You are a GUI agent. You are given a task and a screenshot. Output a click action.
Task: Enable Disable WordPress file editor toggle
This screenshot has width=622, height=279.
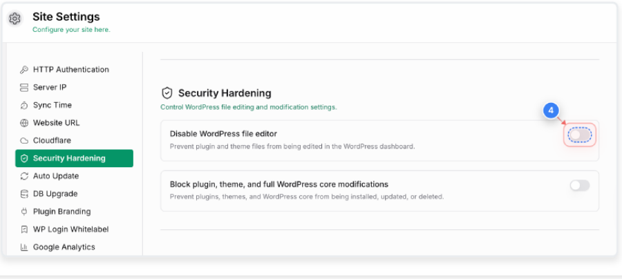tap(580, 135)
